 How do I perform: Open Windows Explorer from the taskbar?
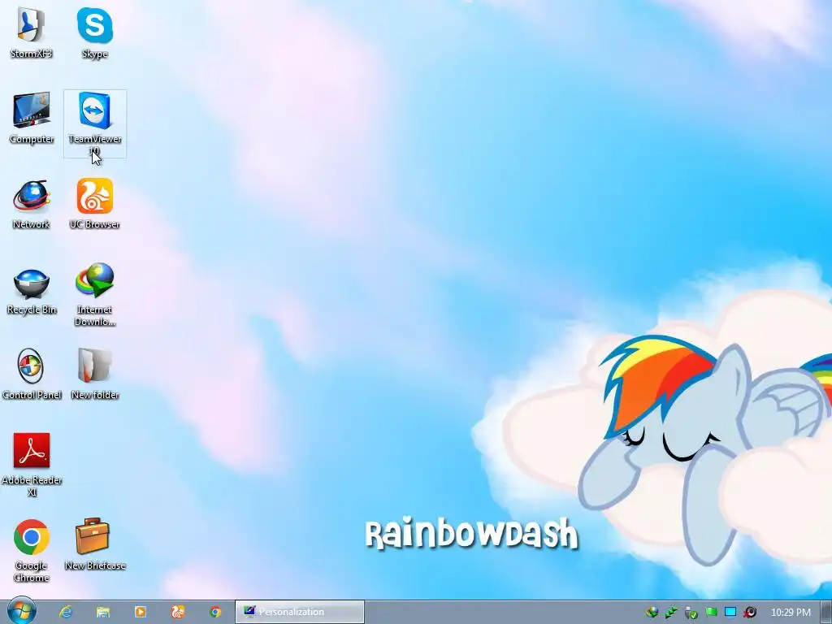coord(103,612)
